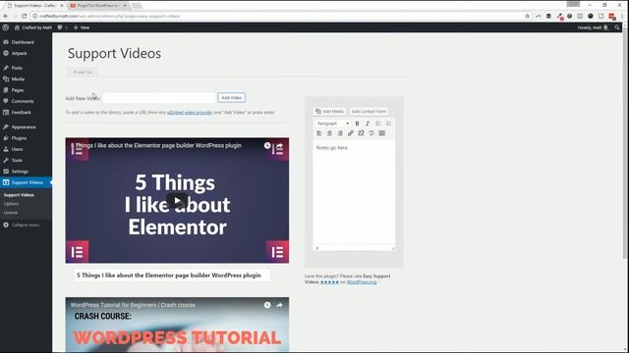Click the Remove link icon
Viewport: 629px width, 353px height.
click(361, 133)
